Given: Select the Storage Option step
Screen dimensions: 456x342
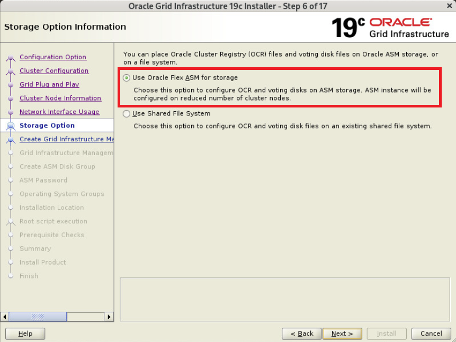Looking at the screenshot, I should (47, 125).
